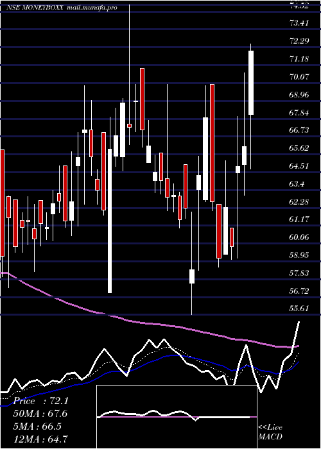The width and height of the screenshot is (321, 449).
Task: Click the Price : 72.1 readout
Action: (x=41, y=401)
